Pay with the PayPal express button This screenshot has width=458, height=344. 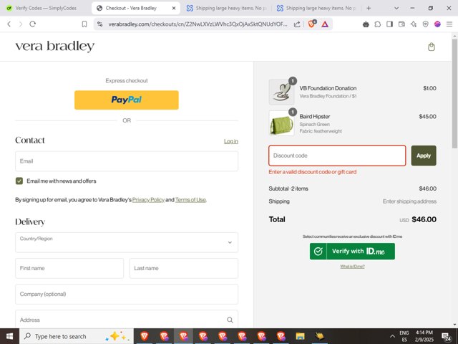coord(127,100)
